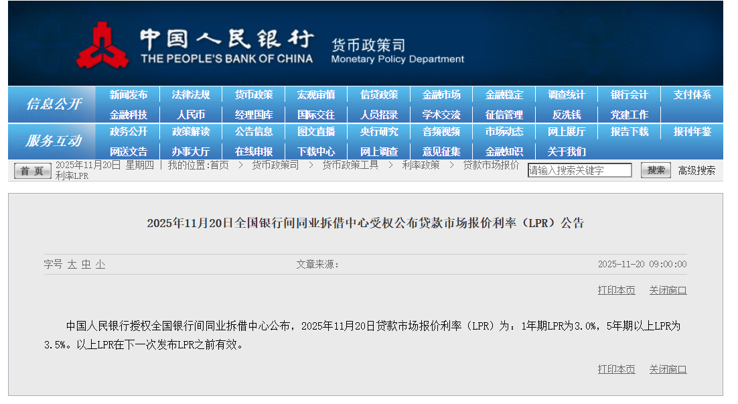Screen dimensions: 738x404
Task: Click the People's Bank of China red logo
Action: [102, 46]
